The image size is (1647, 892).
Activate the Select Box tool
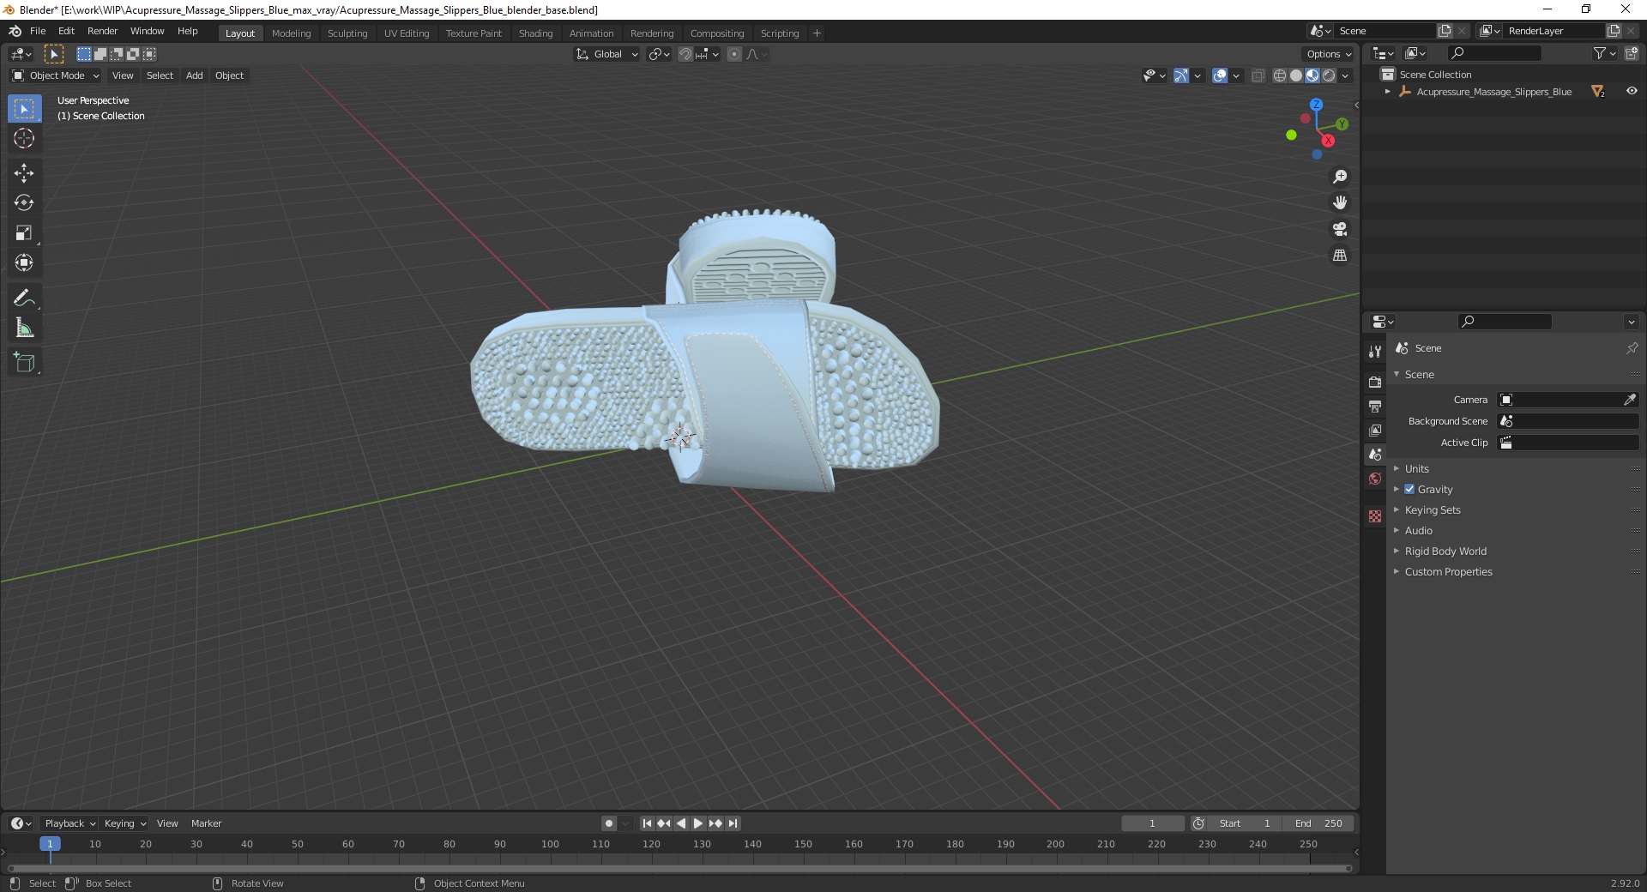coord(24,109)
